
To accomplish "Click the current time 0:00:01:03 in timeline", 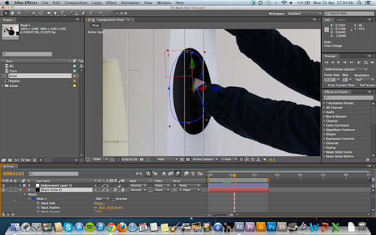I will point(14,173).
